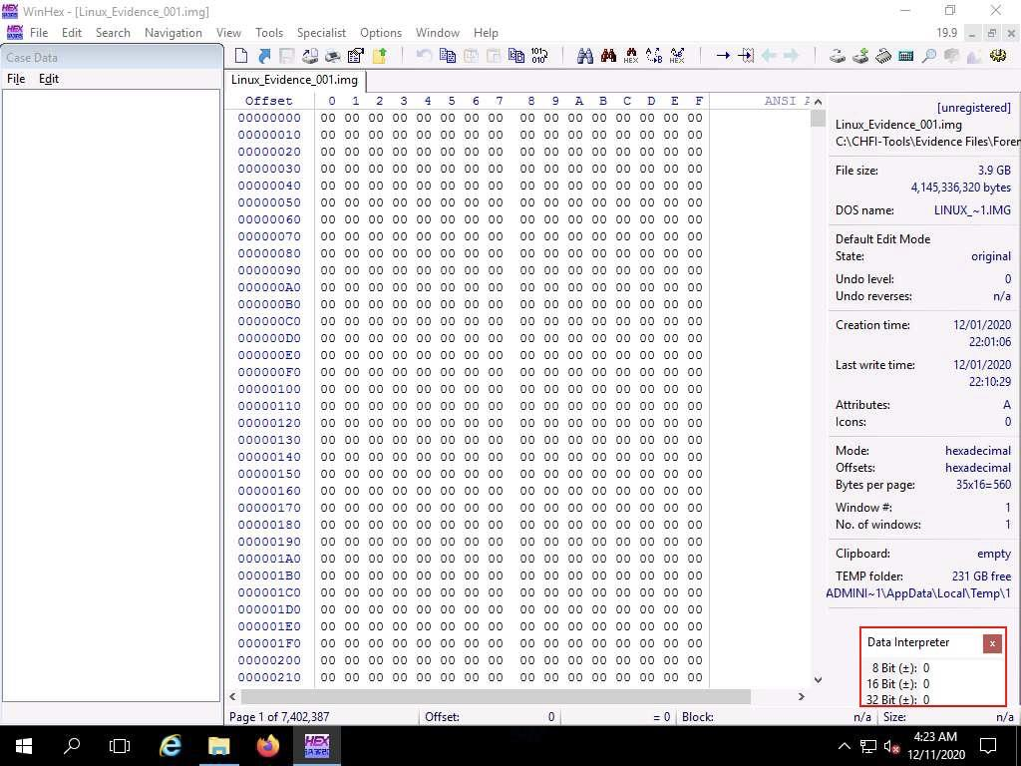The width and height of the screenshot is (1021, 766).
Task: Click the 4,145,336,320 bytes value
Action: [x=960, y=188]
